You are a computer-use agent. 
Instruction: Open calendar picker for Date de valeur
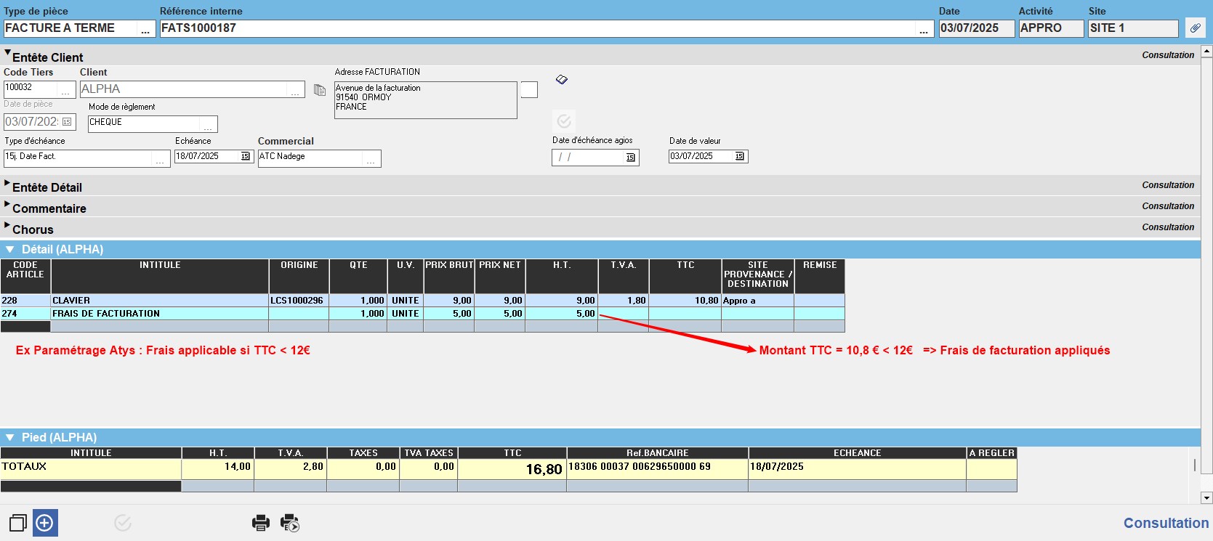coord(739,156)
